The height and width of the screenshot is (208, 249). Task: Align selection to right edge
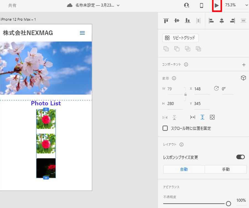pos(232,21)
